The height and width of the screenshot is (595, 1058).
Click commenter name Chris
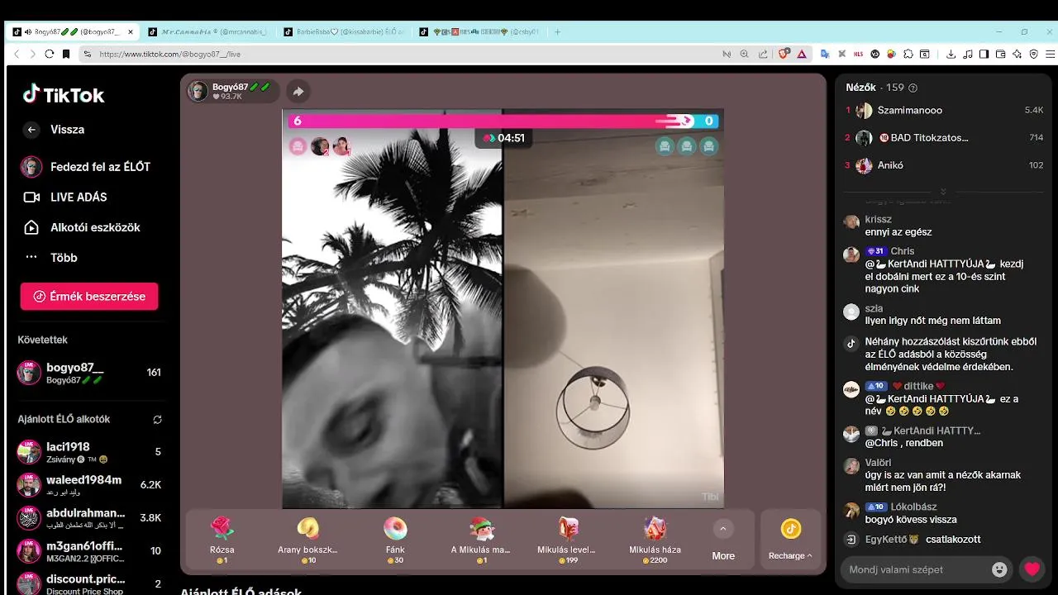coord(902,251)
